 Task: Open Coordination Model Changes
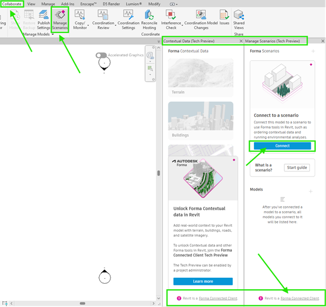(201, 20)
